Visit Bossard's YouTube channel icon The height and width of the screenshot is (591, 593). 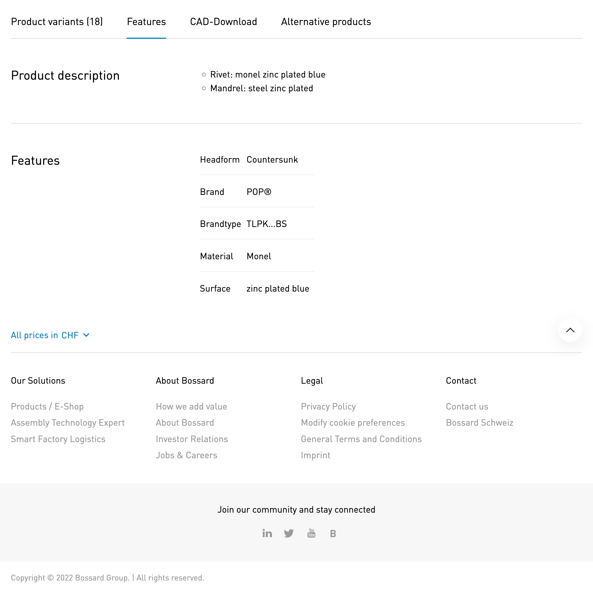(311, 533)
